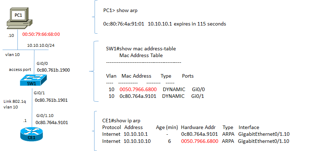Click the '.10' host label near PC1
328x151 pixels.
(11, 35)
